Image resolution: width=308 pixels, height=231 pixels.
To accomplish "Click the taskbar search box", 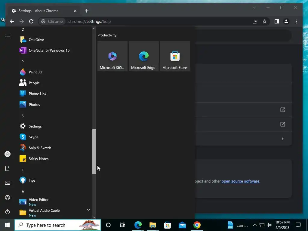I will coord(58,225).
